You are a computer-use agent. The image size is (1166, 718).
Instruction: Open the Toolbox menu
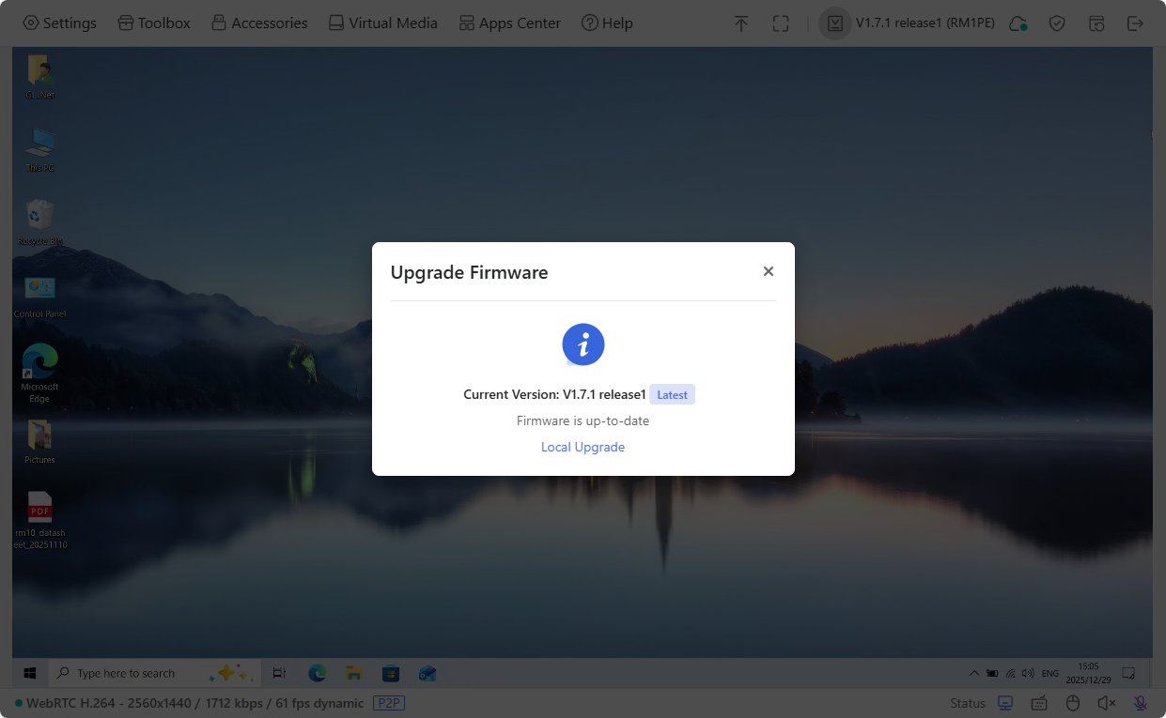pyautogui.click(x=153, y=23)
